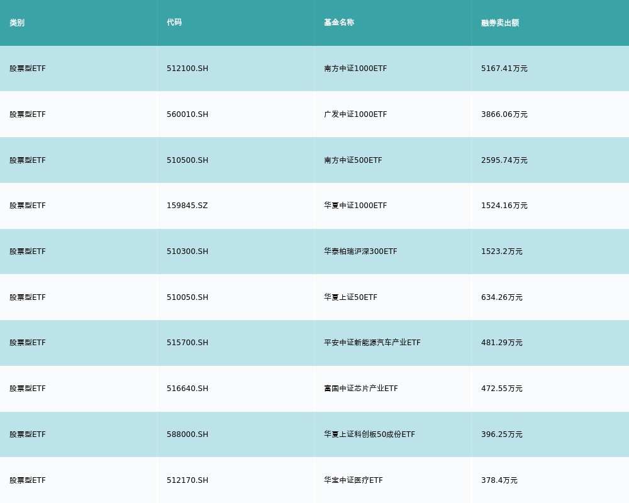The height and width of the screenshot is (503, 629).
Task: Click the 华夏中证1000ETF fund name
Action: point(355,206)
